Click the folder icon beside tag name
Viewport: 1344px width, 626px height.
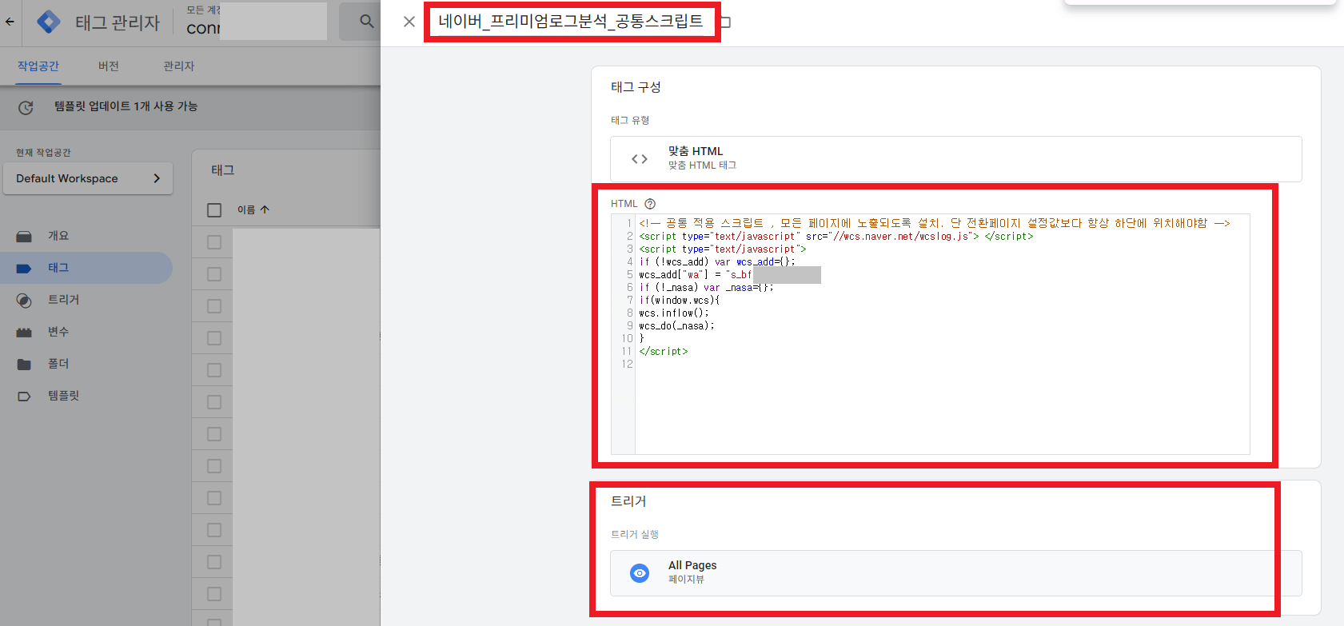click(726, 22)
